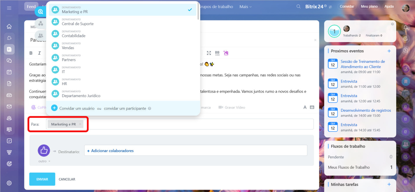
Task: Open the Grupos de trabalho menu item
Action: pos(216,6)
